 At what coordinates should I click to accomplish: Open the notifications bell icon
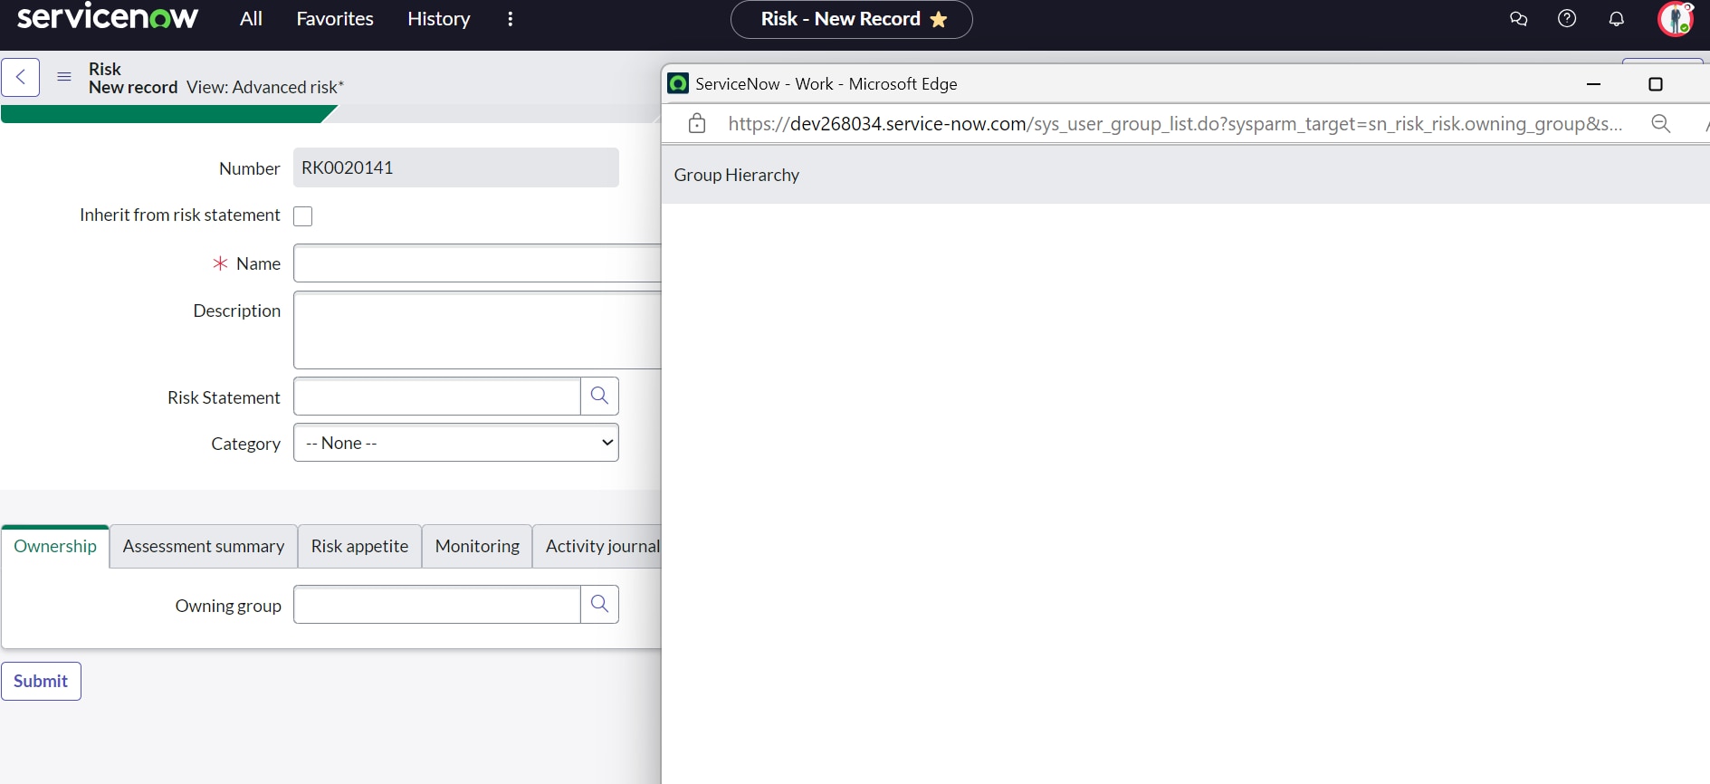point(1617,19)
